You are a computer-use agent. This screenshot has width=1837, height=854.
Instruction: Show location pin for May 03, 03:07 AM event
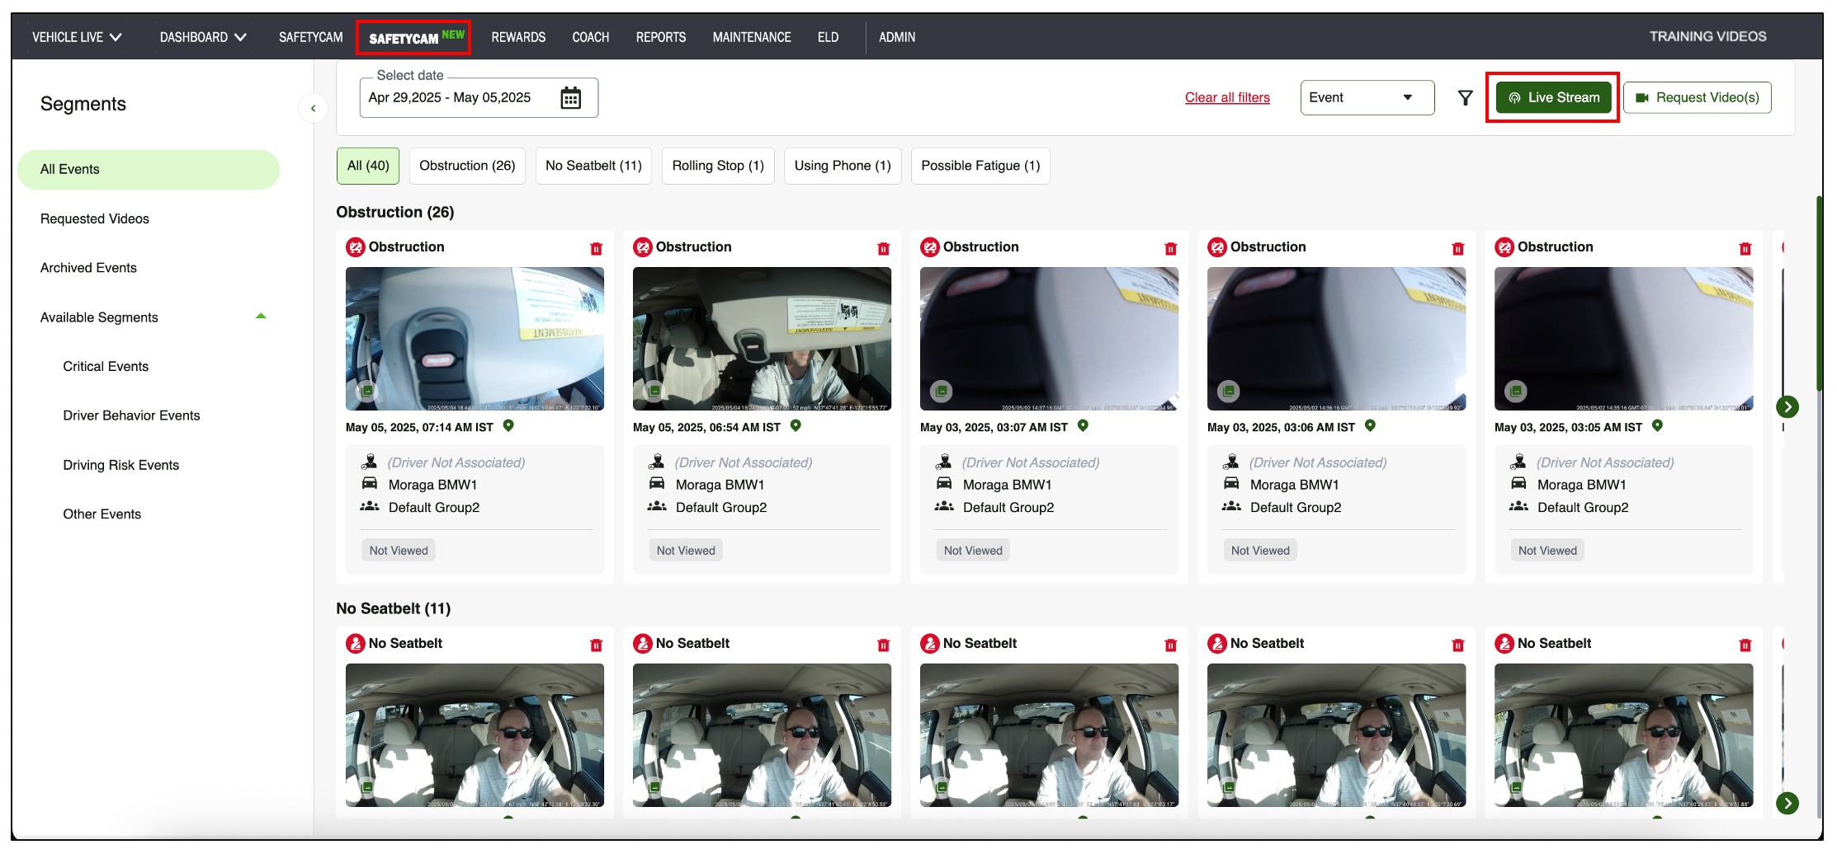click(x=1083, y=425)
